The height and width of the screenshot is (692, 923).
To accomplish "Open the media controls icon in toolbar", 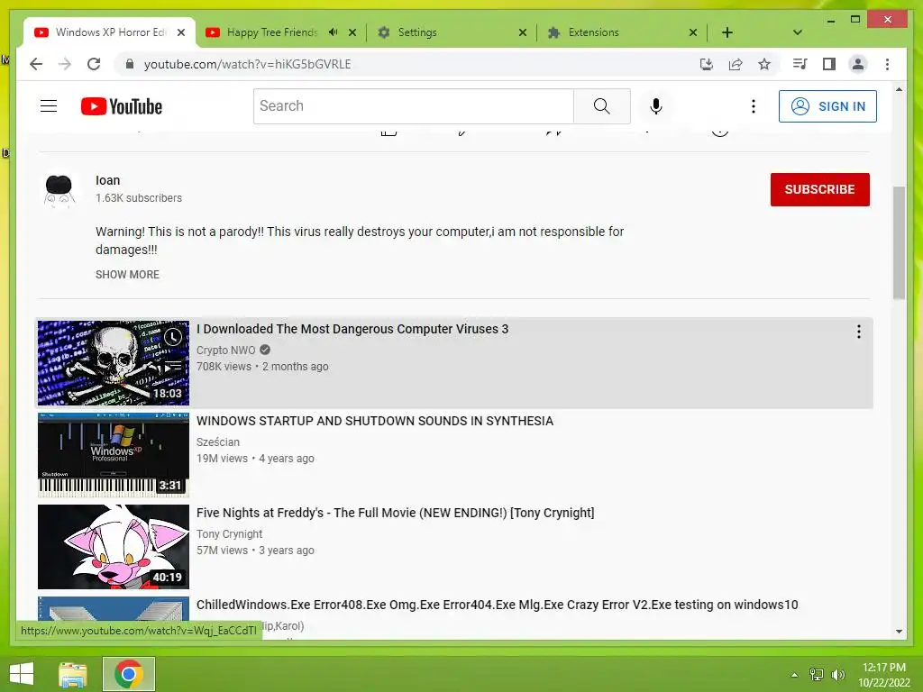I will point(800,64).
